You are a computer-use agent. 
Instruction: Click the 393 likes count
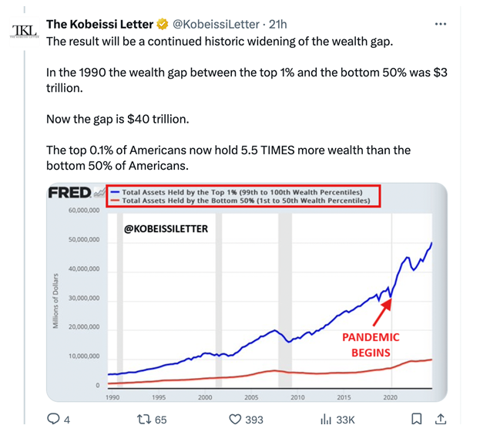pos(254,420)
